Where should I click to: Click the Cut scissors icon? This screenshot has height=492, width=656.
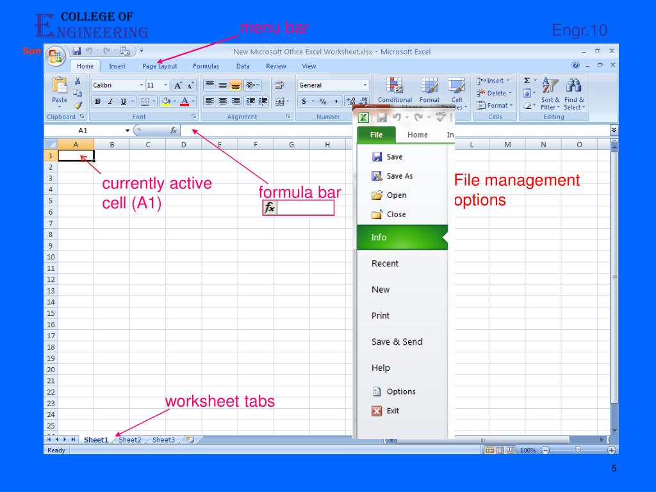point(78,81)
